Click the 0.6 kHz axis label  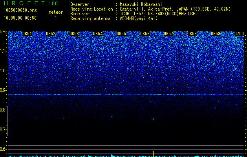[x=3, y=149]
